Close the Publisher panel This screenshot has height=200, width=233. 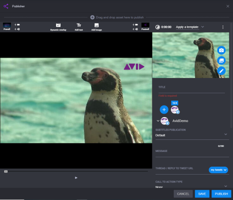pyautogui.click(x=228, y=6)
